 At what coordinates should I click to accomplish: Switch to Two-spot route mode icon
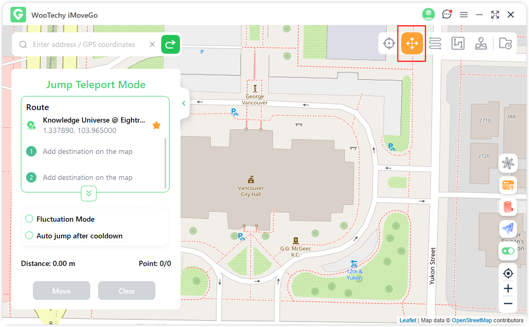tap(435, 44)
